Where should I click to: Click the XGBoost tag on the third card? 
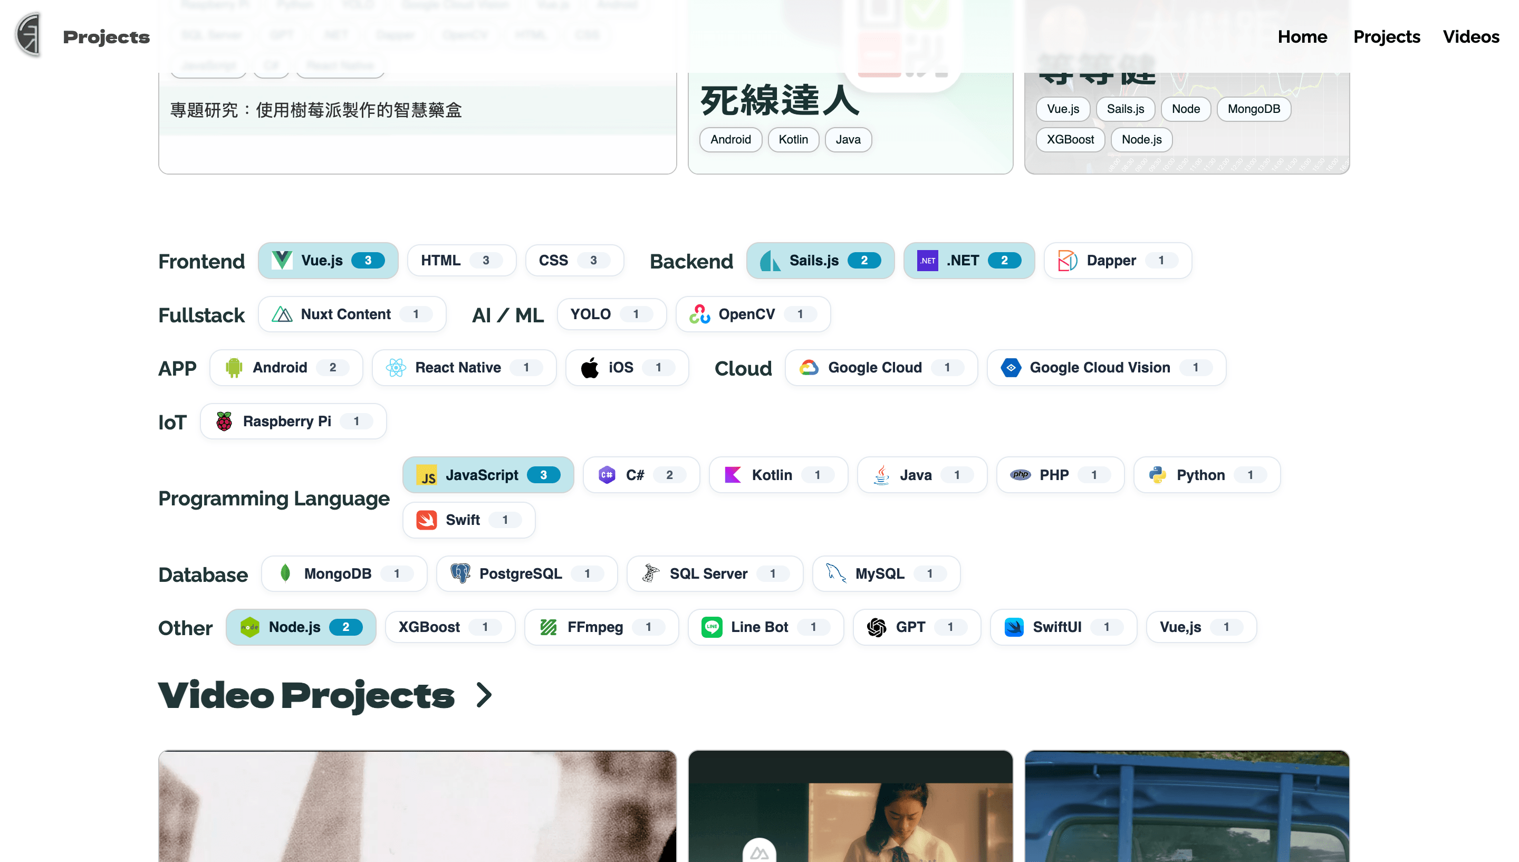coord(1070,140)
